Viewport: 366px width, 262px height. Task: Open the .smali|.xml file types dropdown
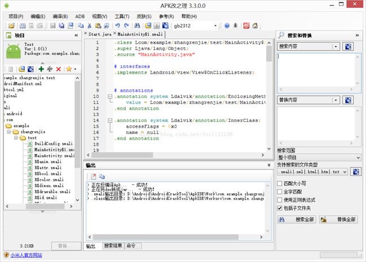click(x=345, y=172)
